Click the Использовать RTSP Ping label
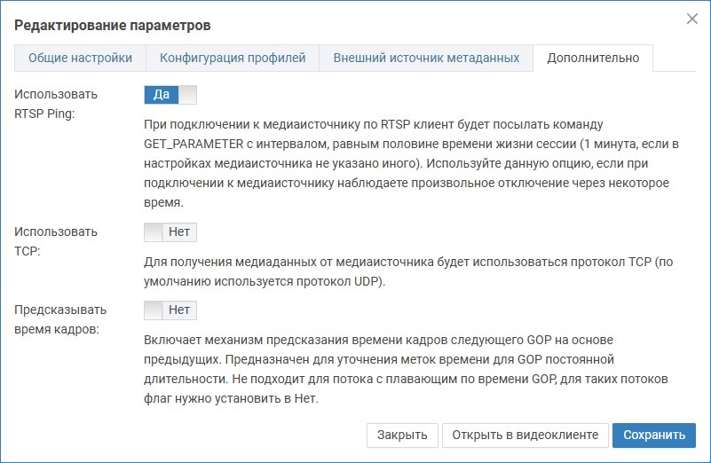 (x=56, y=104)
